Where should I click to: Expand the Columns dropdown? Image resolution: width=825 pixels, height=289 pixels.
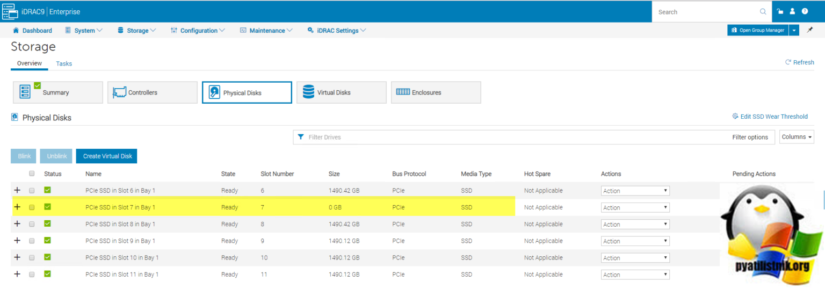[x=797, y=137]
